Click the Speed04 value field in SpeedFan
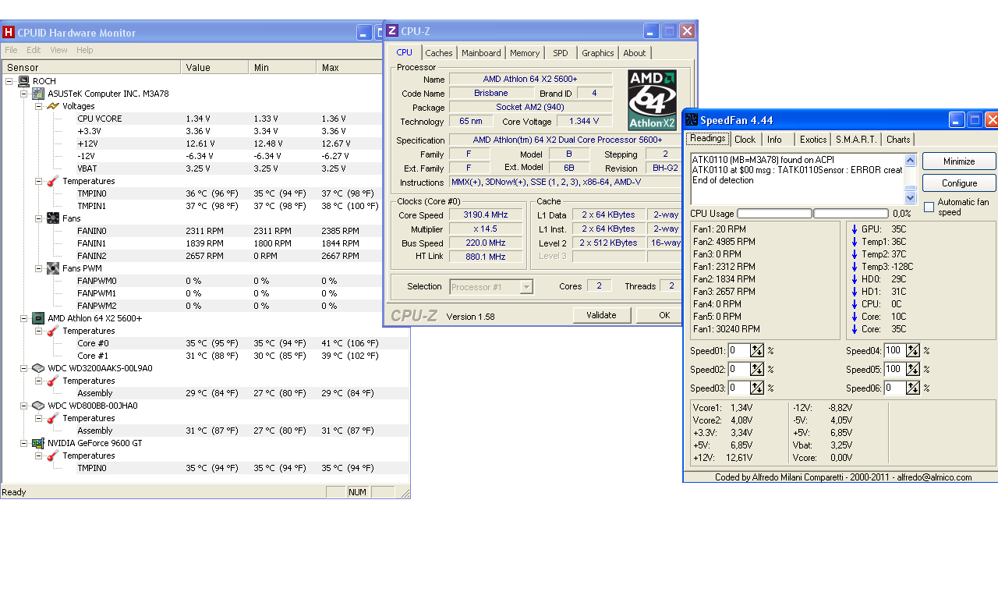 click(x=895, y=351)
